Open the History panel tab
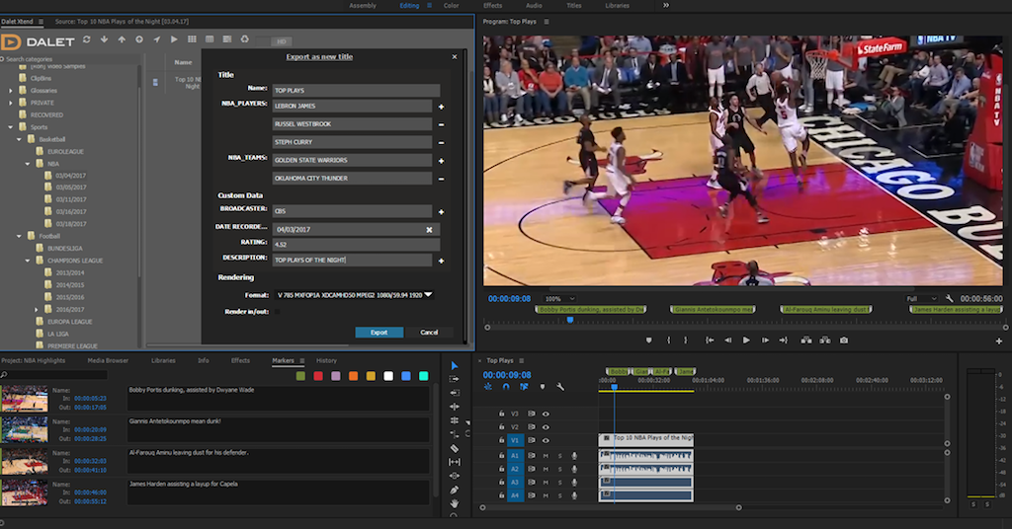1012x529 pixels. pos(326,361)
